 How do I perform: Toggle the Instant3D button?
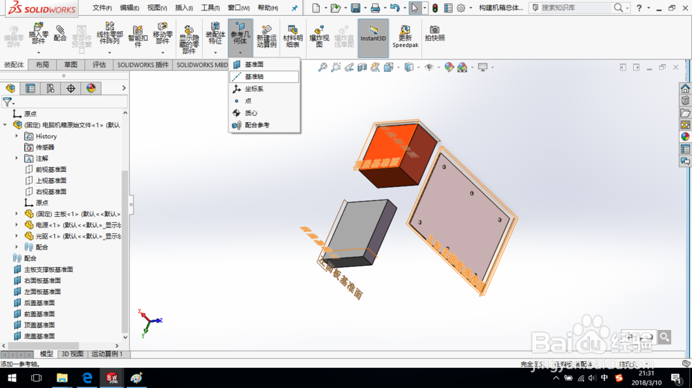pyautogui.click(x=374, y=38)
